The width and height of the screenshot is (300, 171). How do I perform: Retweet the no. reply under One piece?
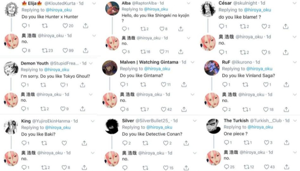click(x=246, y=167)
